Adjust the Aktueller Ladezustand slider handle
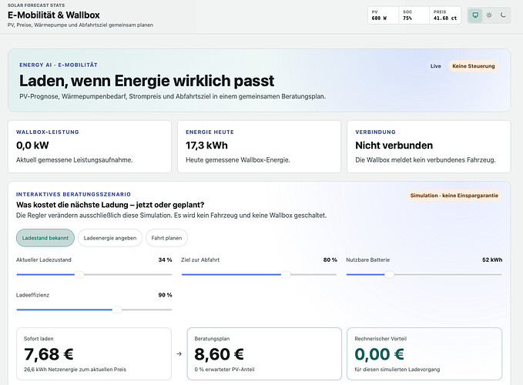 (79, 275)
